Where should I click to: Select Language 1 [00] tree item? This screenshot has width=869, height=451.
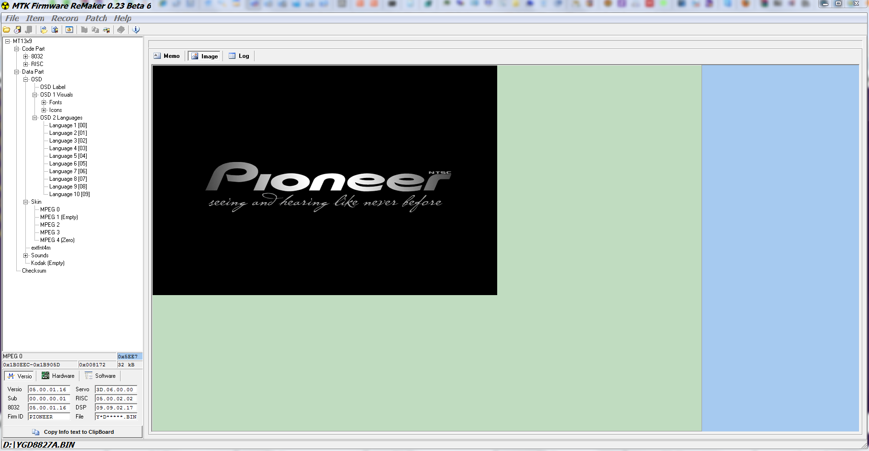[68, 125]
